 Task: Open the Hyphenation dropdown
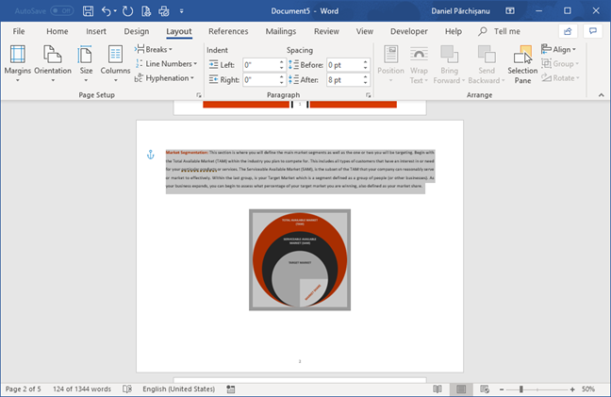pos(164,78)
